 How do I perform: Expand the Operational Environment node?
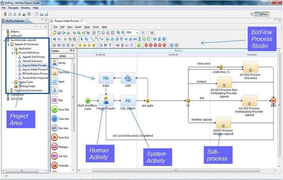[8, 91]
